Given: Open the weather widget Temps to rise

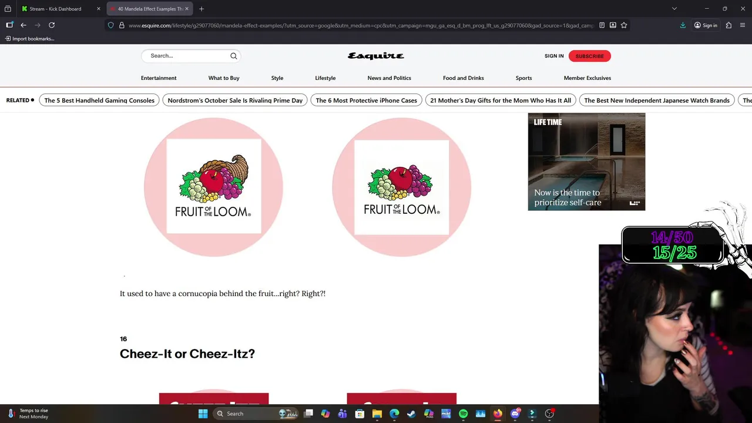Looking at the screenshot, I should click(x=28, y=414).
